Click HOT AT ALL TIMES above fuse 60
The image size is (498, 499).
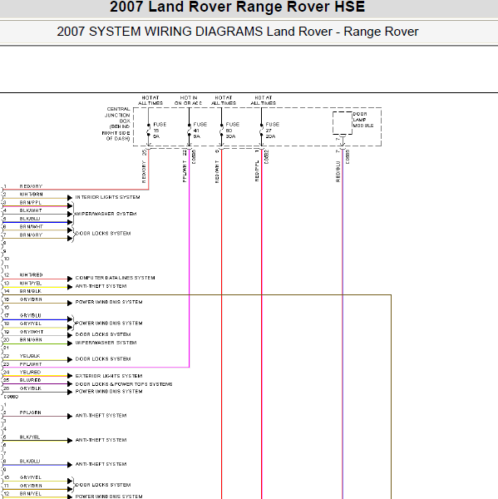224,101
